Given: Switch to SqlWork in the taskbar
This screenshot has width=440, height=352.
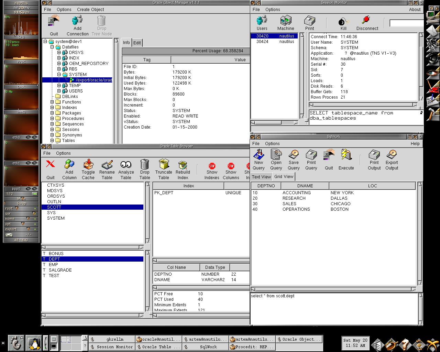Looking at the screenshot, I should [205, 347].
